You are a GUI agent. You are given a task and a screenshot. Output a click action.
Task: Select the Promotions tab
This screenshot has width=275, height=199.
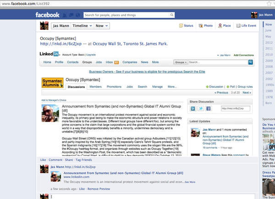(x=114, y=87)
